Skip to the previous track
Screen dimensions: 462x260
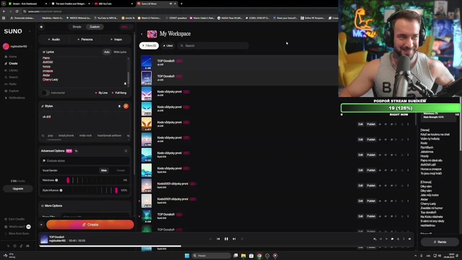pos(218,239)
